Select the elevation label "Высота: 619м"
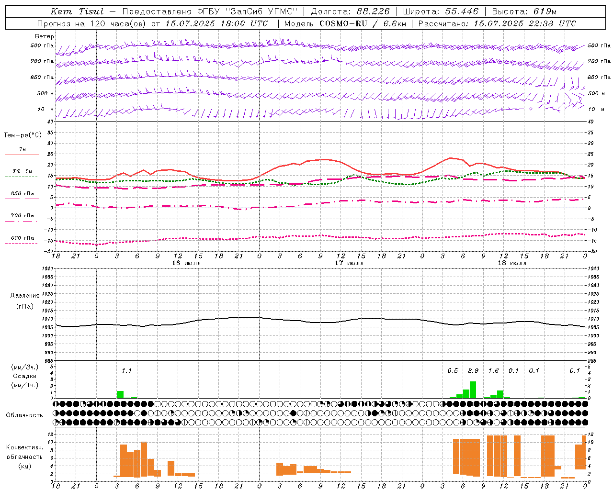This screenshot has width=613, height=490. pyautogui.click(x=524, y=11)
